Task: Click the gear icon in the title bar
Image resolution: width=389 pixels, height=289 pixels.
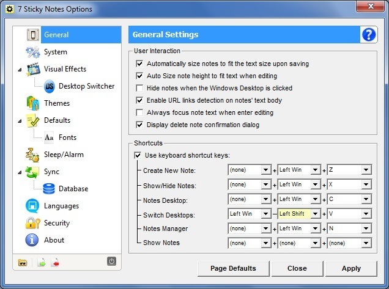Action: (x=9, y=9)
